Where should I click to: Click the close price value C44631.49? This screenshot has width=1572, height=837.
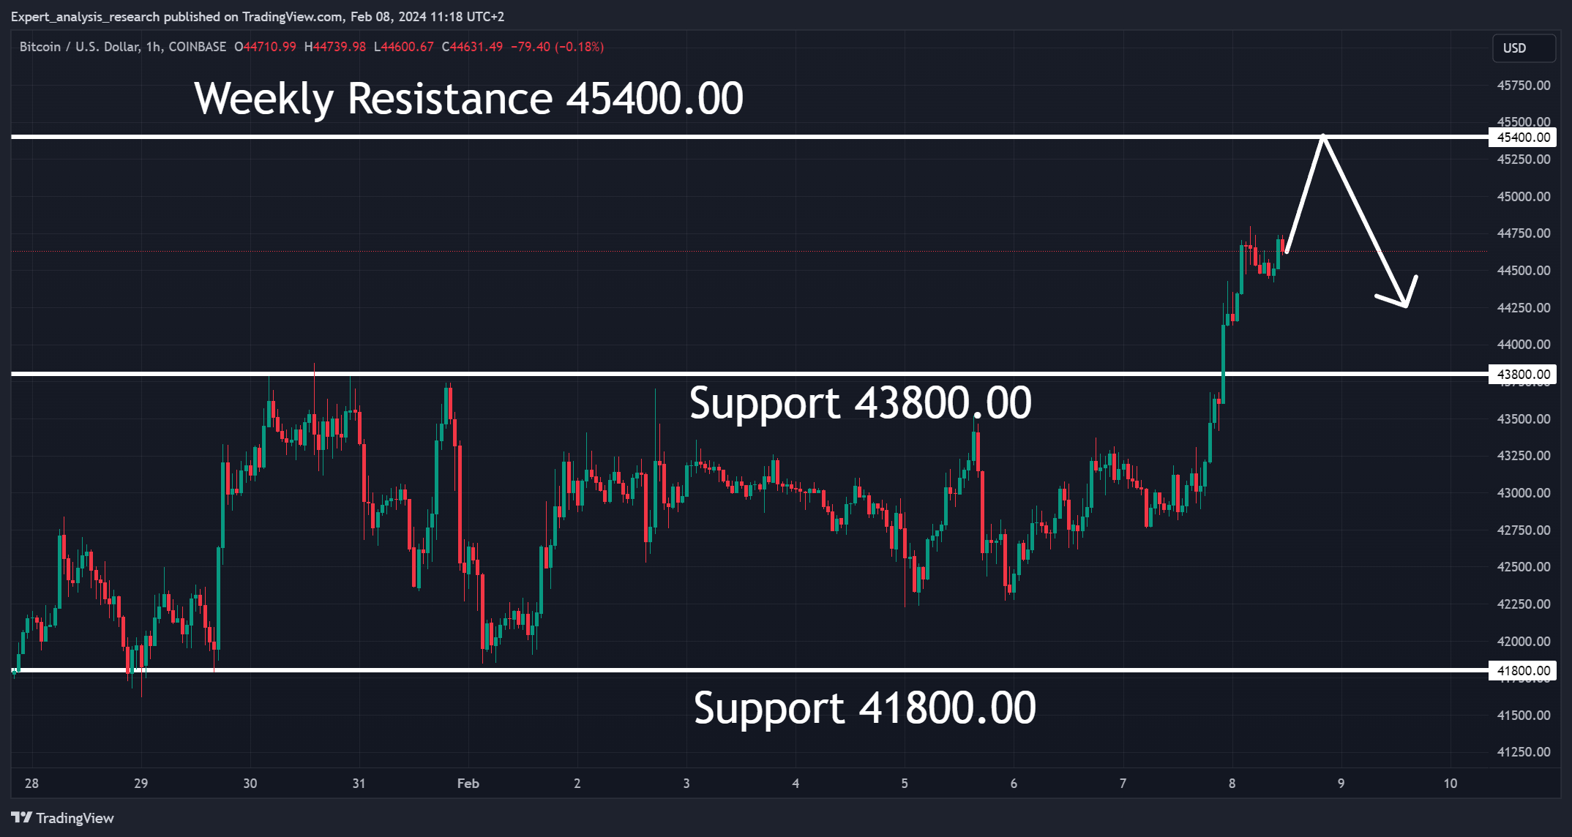(x=472, y=47)
